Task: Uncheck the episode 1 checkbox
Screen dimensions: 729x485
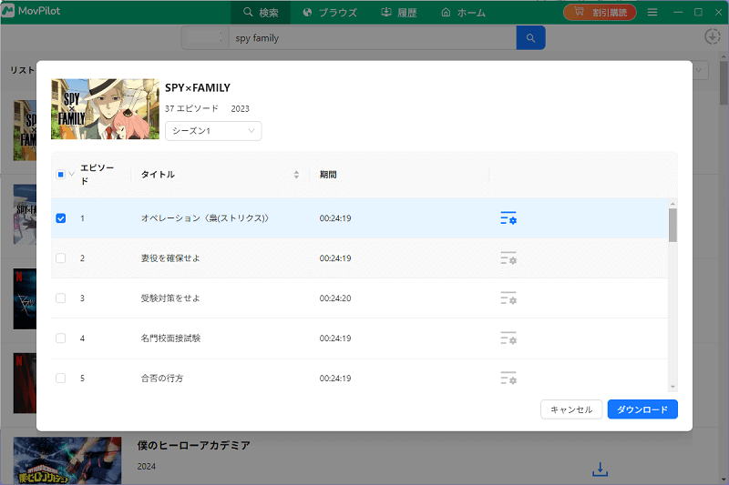Action: point(60,218)
